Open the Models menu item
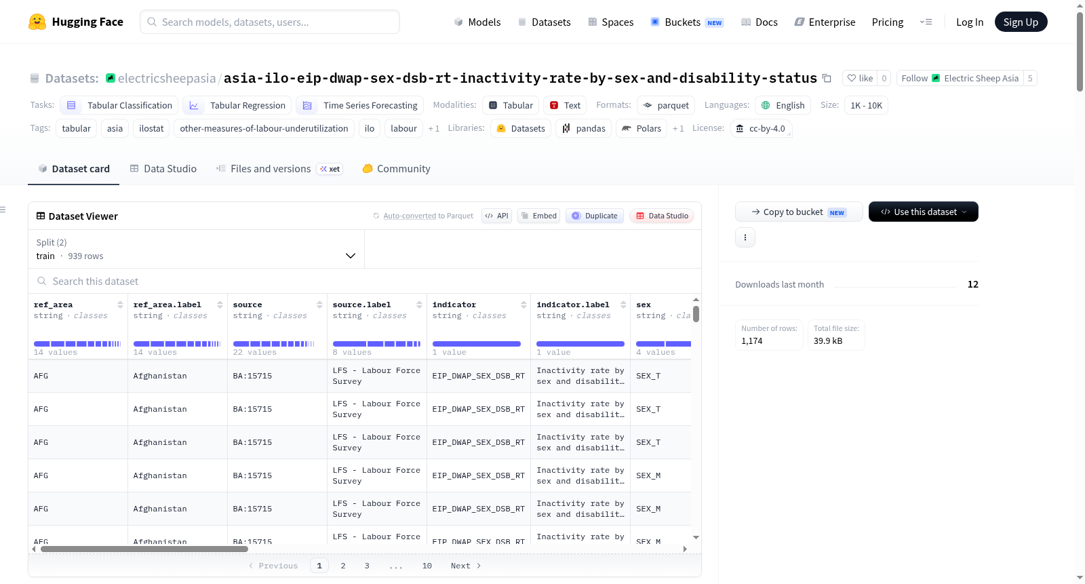The height and width of the screenshot is (584, 1085). coord(477,22)
